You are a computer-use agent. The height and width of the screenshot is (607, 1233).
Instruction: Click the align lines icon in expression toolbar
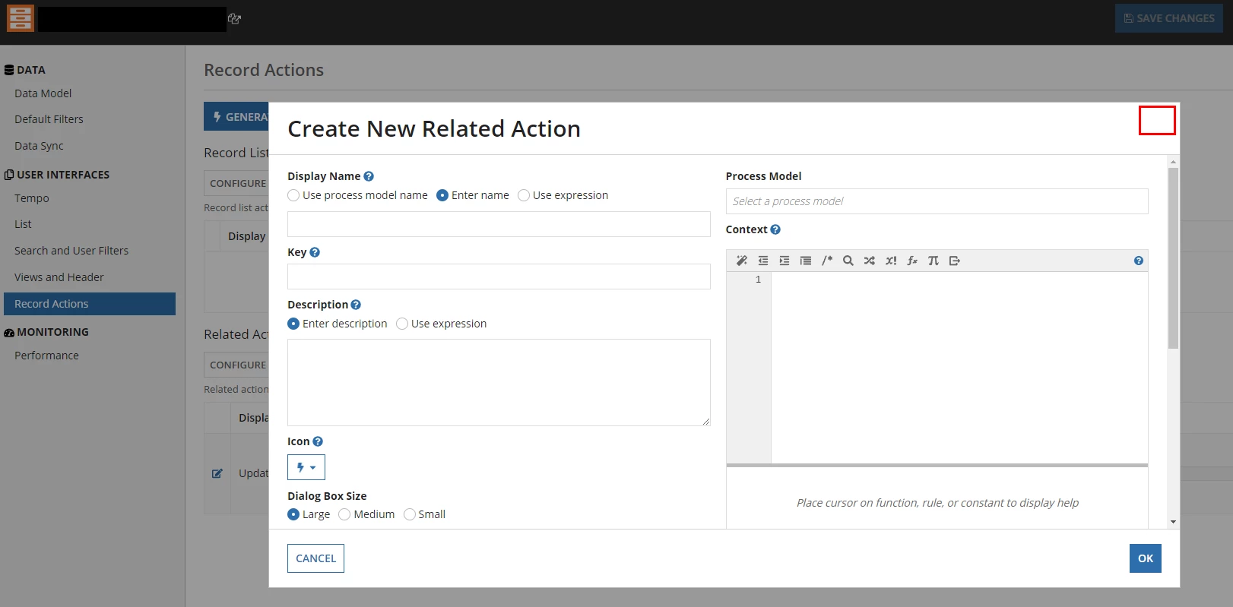tap(806, 261)
